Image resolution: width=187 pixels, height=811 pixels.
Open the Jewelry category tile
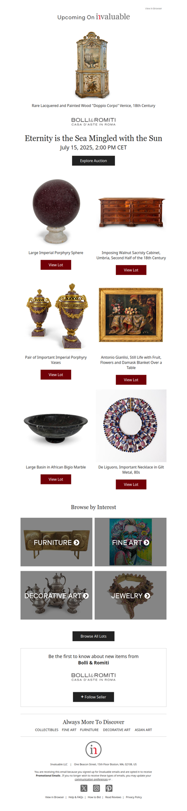(x=130, y=595)
